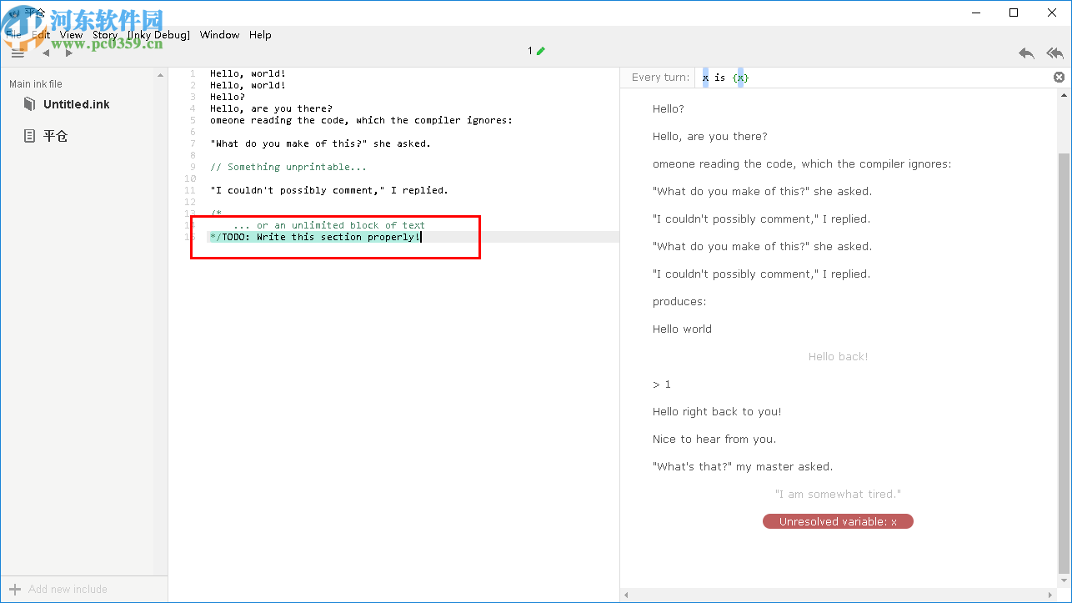Click 'produces:' in the player output
The width and height of the screenshot is (1072, 603).
679,301
